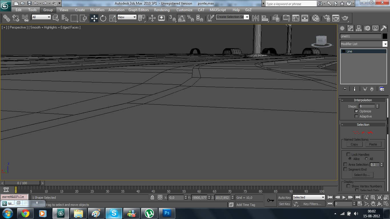390x219 pixels.
Task: Check the Adaptive interpolation option
Action: [x=356, y=116]
